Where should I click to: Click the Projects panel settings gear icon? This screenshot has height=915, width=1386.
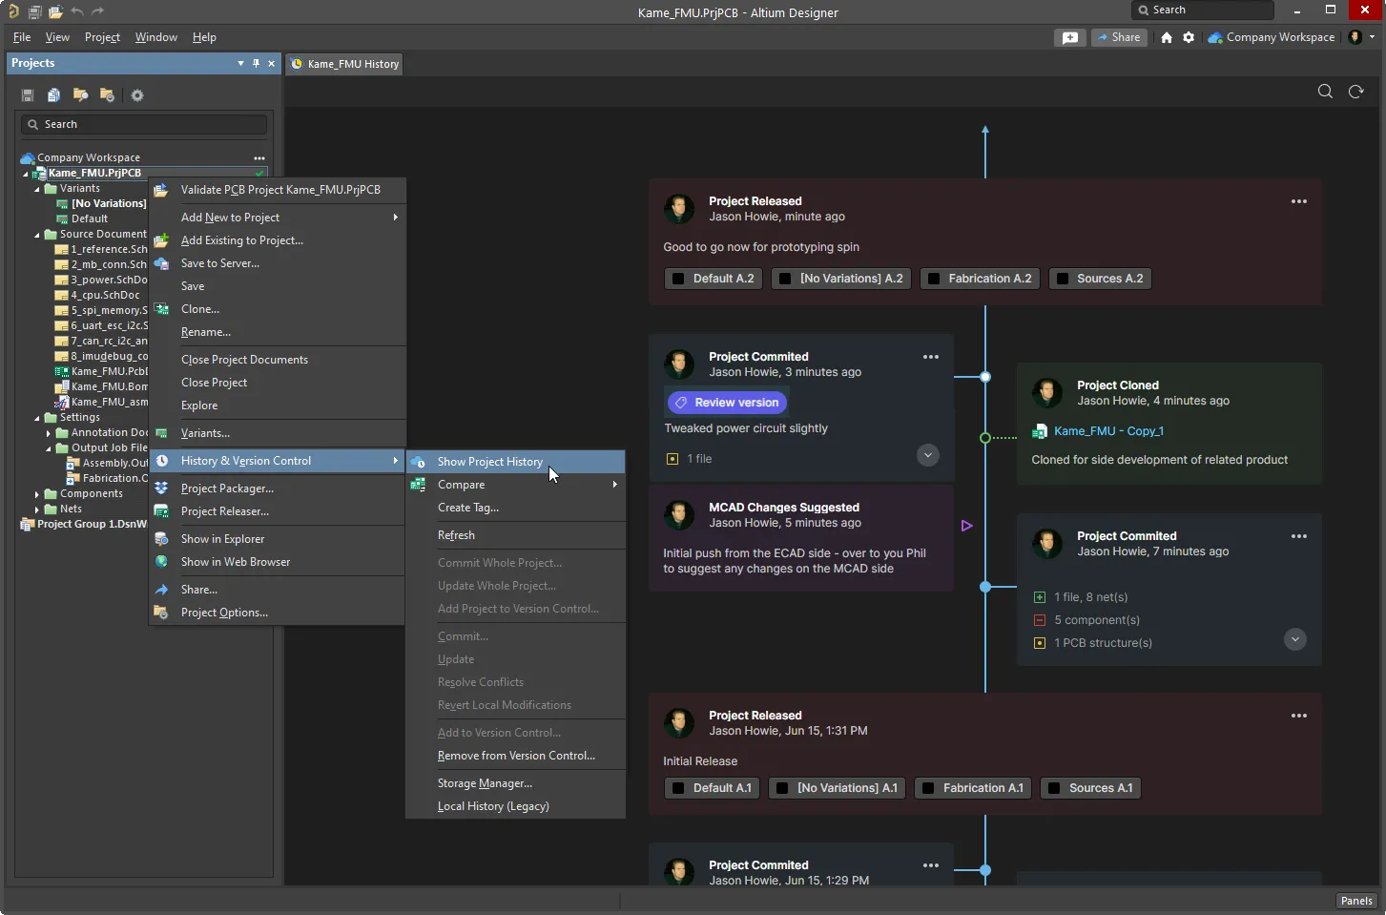[137, 95]
